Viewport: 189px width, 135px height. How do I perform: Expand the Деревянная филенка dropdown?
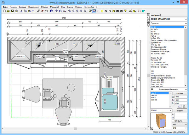click(186, 89)
